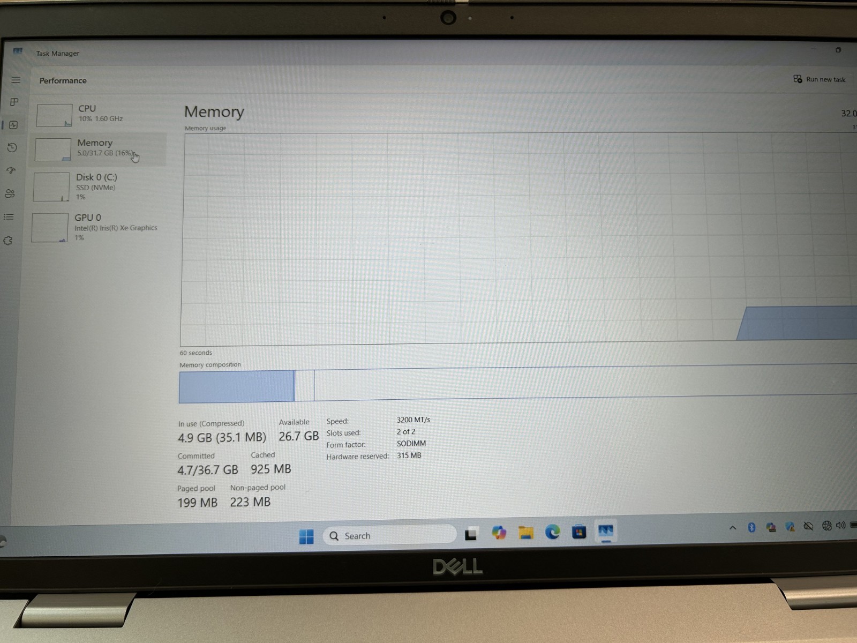This screenshot has width=857, height=643.
Task: Click the Task Manager title bar app icon
Action: tap(18, 51)
